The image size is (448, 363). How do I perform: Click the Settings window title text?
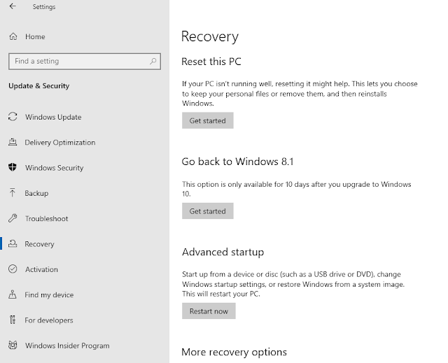(x=44, y=6)
